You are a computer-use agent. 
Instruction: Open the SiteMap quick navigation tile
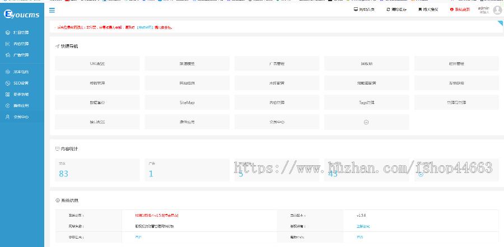(x=187, y=102)
